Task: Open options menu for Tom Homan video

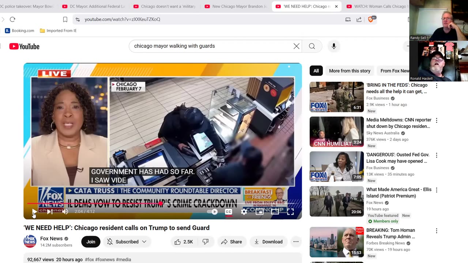Action: [436, 231]
